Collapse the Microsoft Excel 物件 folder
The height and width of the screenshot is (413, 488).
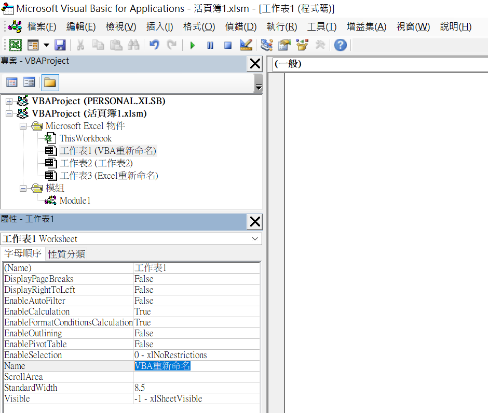coord(23,126)
